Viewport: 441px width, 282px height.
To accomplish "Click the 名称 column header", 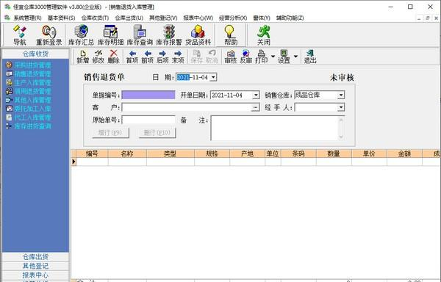I will point(127,153).
